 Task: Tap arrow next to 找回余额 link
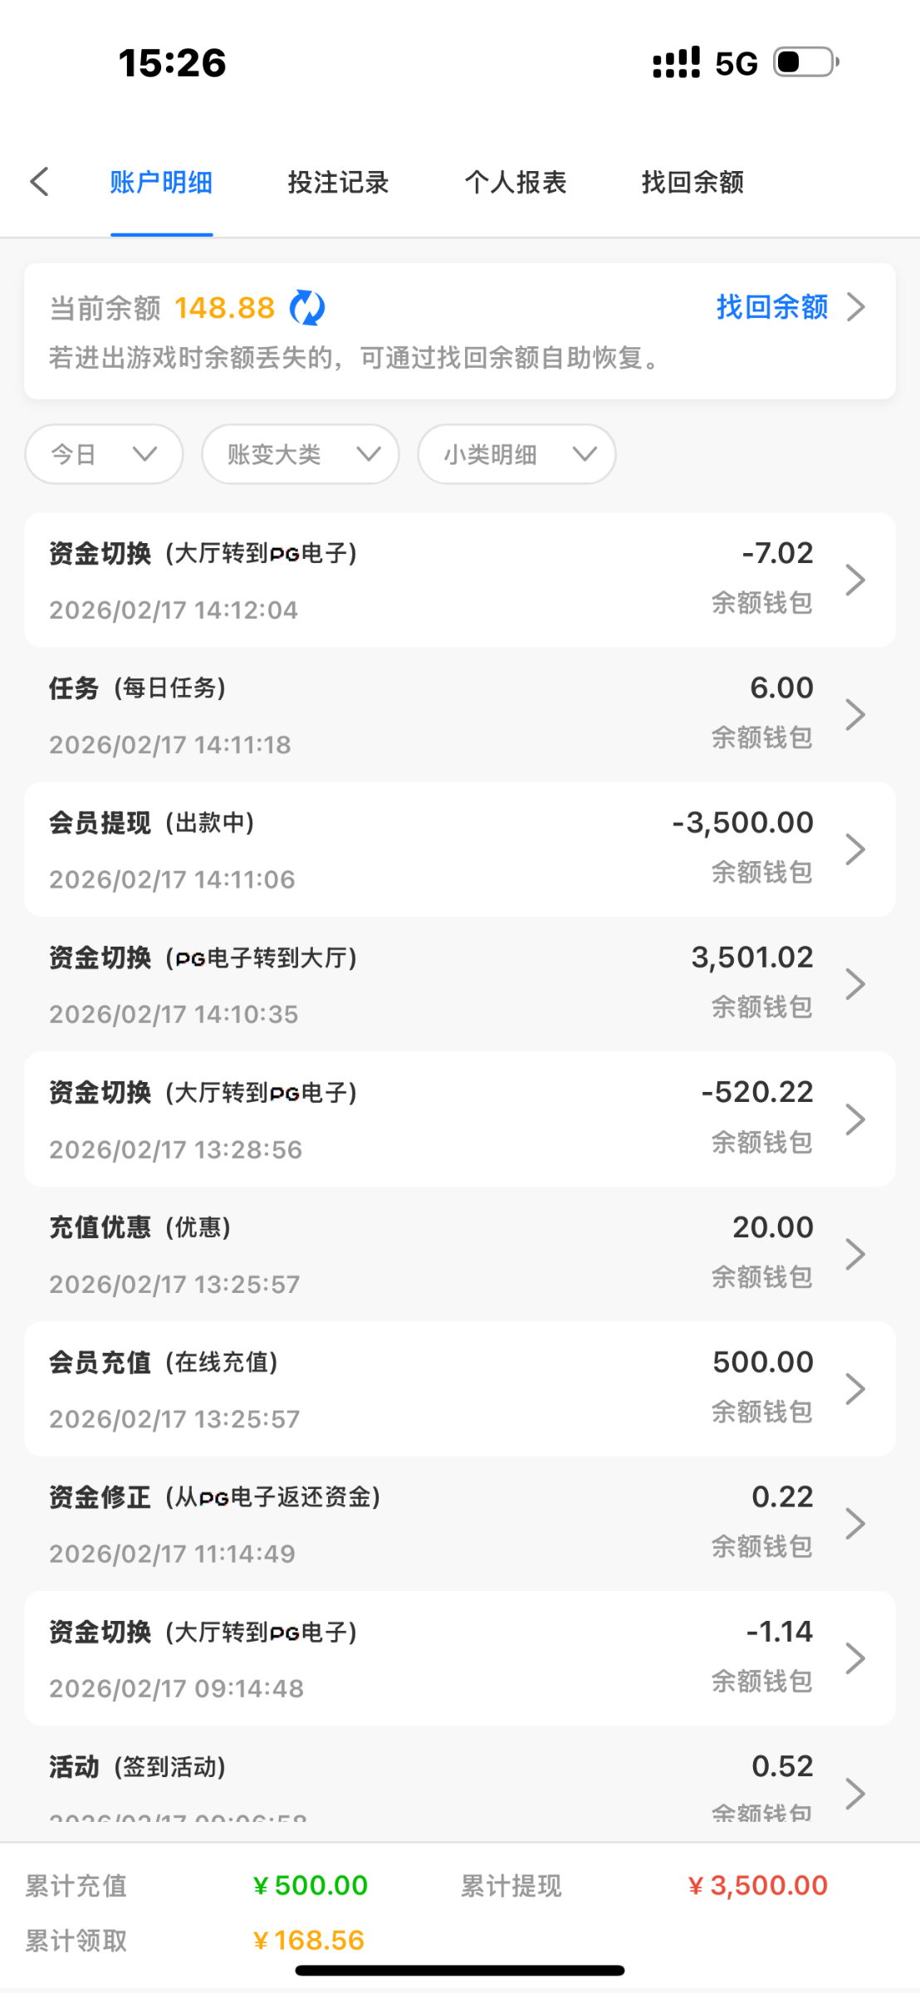(x=856, y=307)
